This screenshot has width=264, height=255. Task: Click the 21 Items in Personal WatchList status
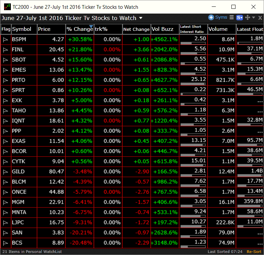click(32, 252)
